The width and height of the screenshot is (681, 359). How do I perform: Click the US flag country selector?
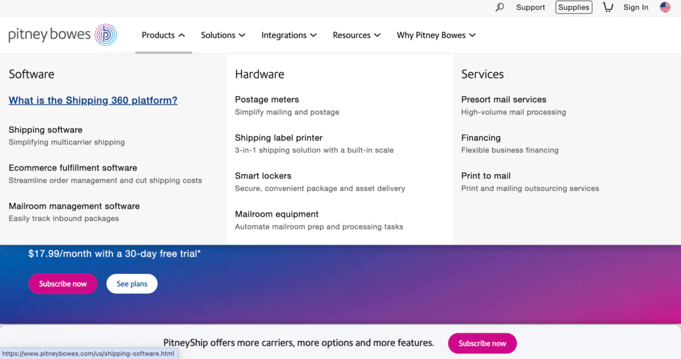point(665,7)
